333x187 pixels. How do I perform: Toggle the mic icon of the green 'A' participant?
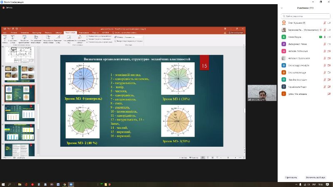point(325,37)
